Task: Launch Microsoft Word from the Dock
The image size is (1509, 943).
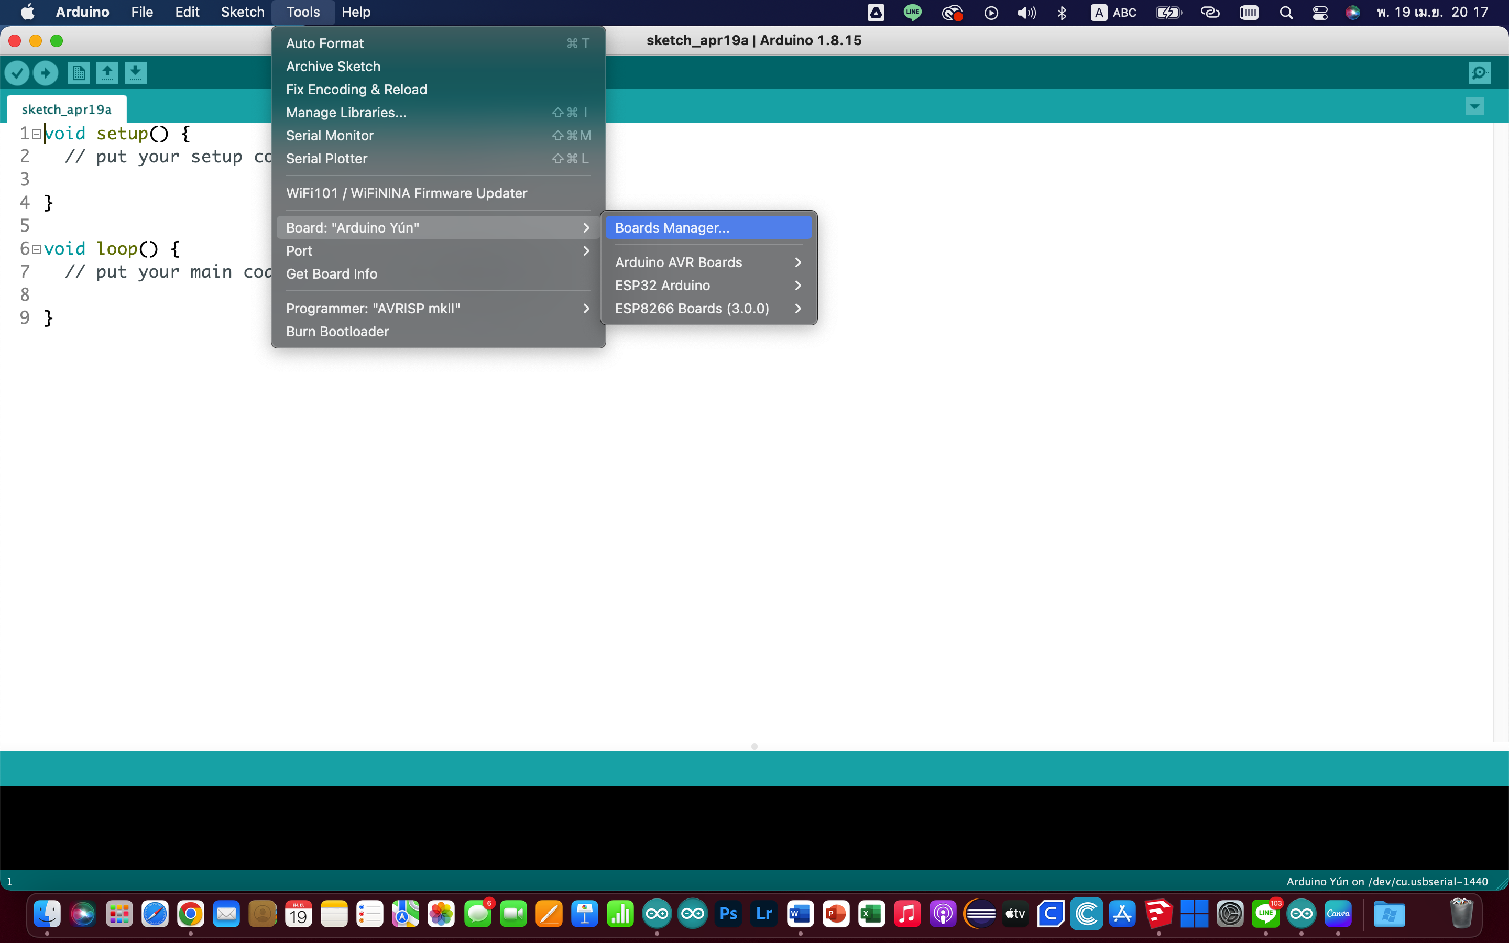Action: pos(800,914)
